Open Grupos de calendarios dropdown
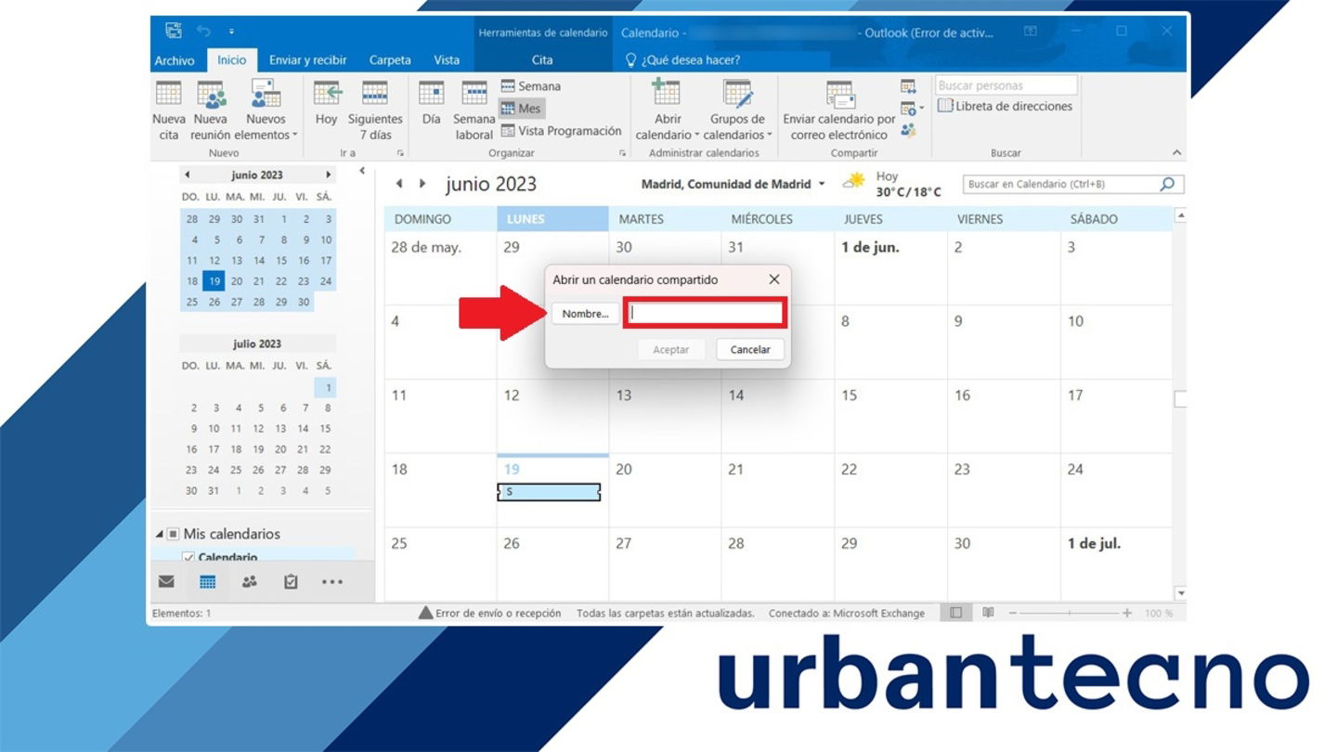This screenshot has width=1337, height=752. 737,110
